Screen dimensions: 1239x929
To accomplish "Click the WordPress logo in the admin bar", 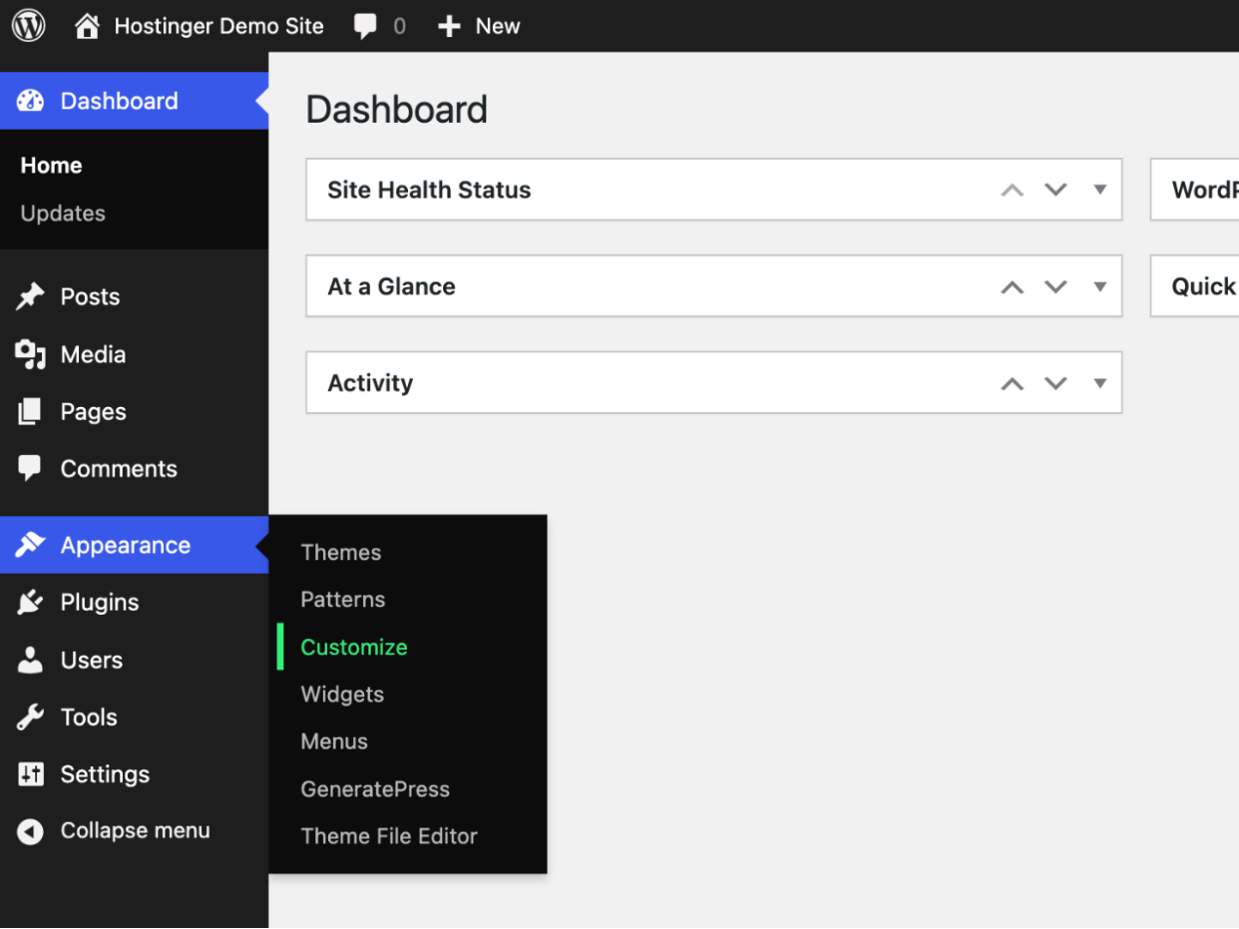I will [28, 26].
